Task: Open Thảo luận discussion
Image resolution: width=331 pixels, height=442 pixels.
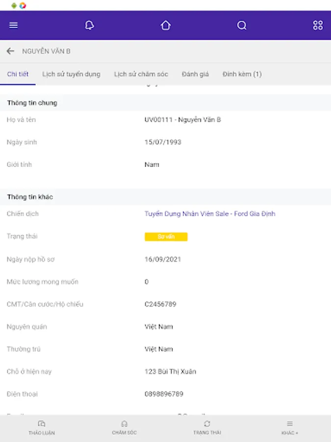Action: coord(42,427)
